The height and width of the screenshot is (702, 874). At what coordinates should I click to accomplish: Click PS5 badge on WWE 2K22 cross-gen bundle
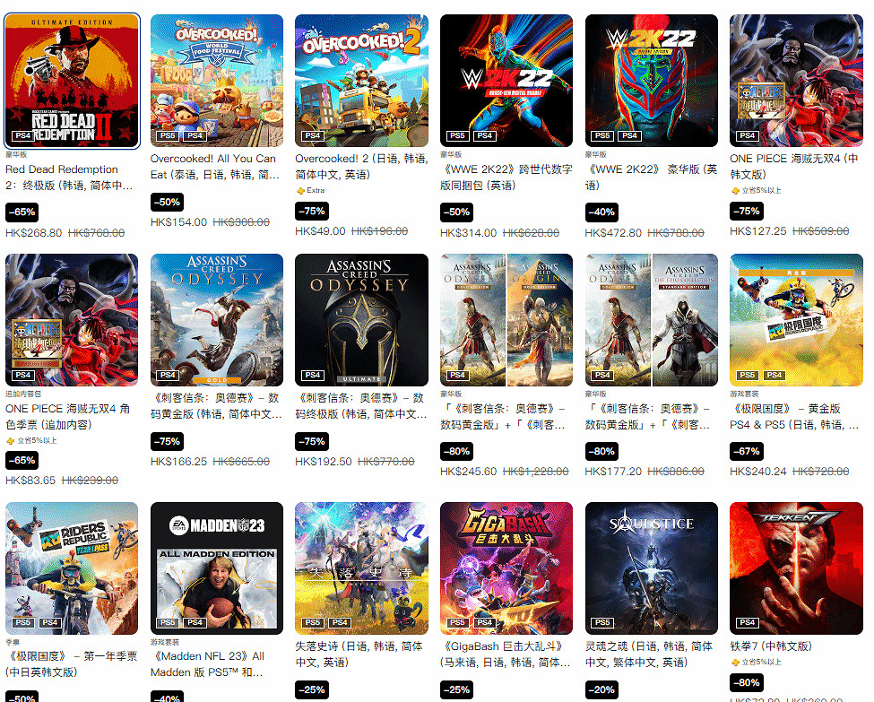click(x=458, y=135)
